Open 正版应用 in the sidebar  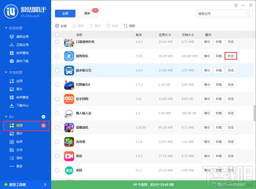coord(19,45)
